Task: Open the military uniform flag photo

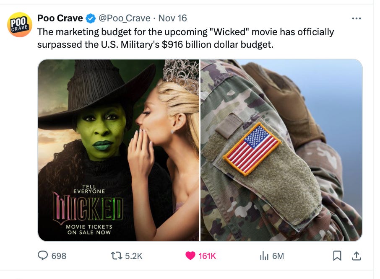Action: 281,150
